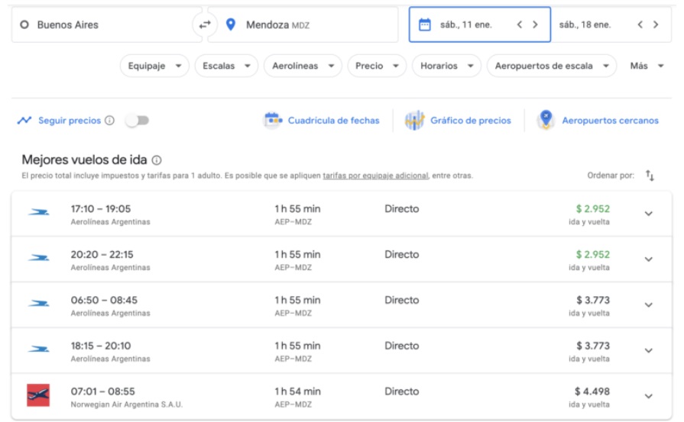Expand details of the 07:01 – 08:55 flight

pyautogui.click(x=649, y=396)
